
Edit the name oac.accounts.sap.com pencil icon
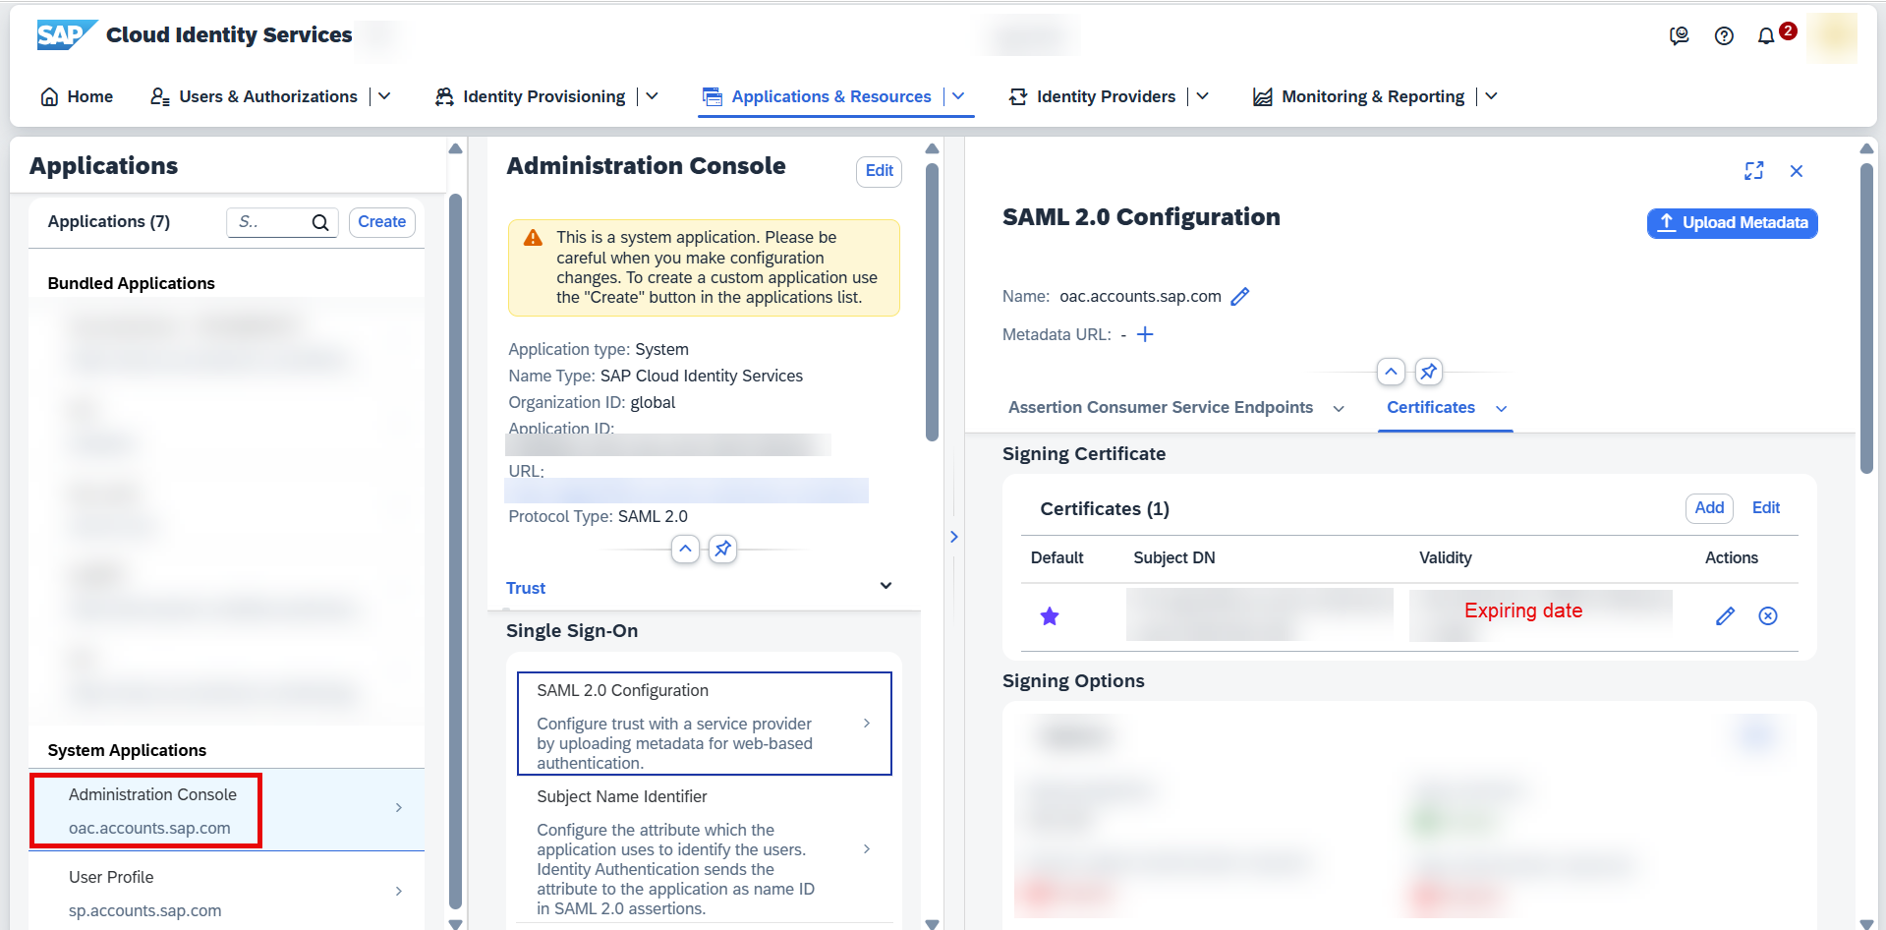pyautogui.click(x=1240, y=296)
